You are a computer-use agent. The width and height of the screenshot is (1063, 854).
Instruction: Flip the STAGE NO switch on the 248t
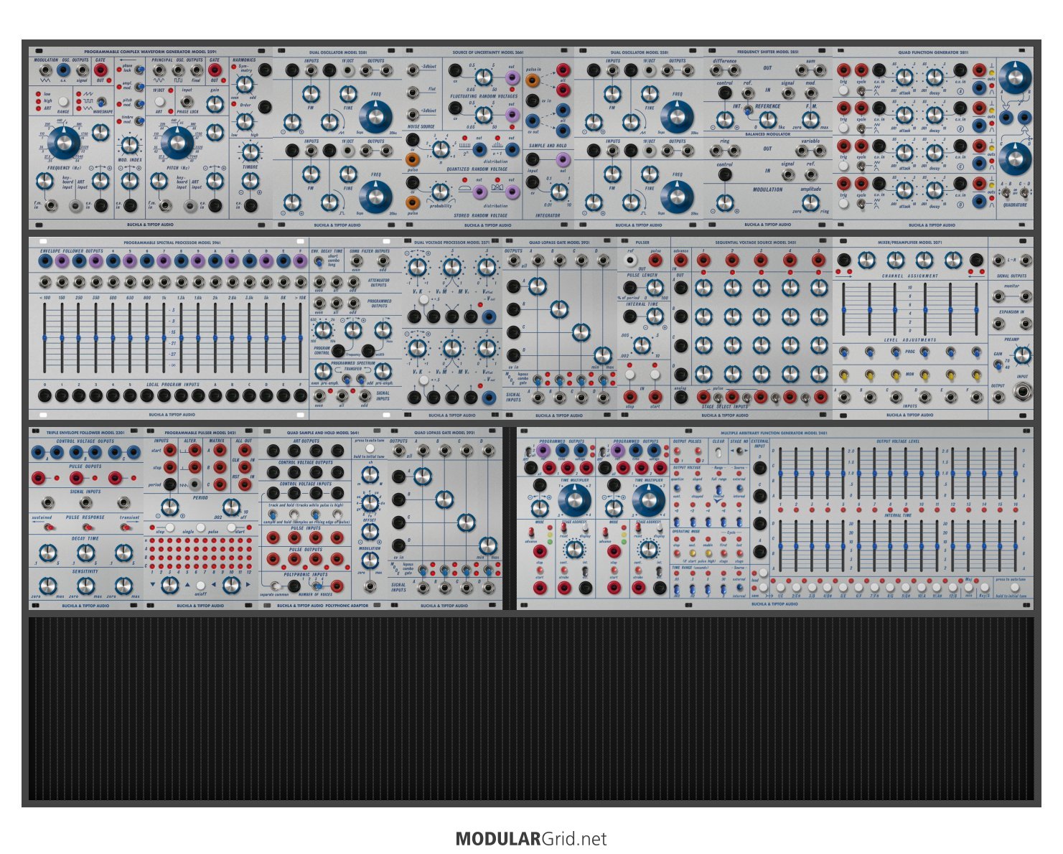(739, 451)
